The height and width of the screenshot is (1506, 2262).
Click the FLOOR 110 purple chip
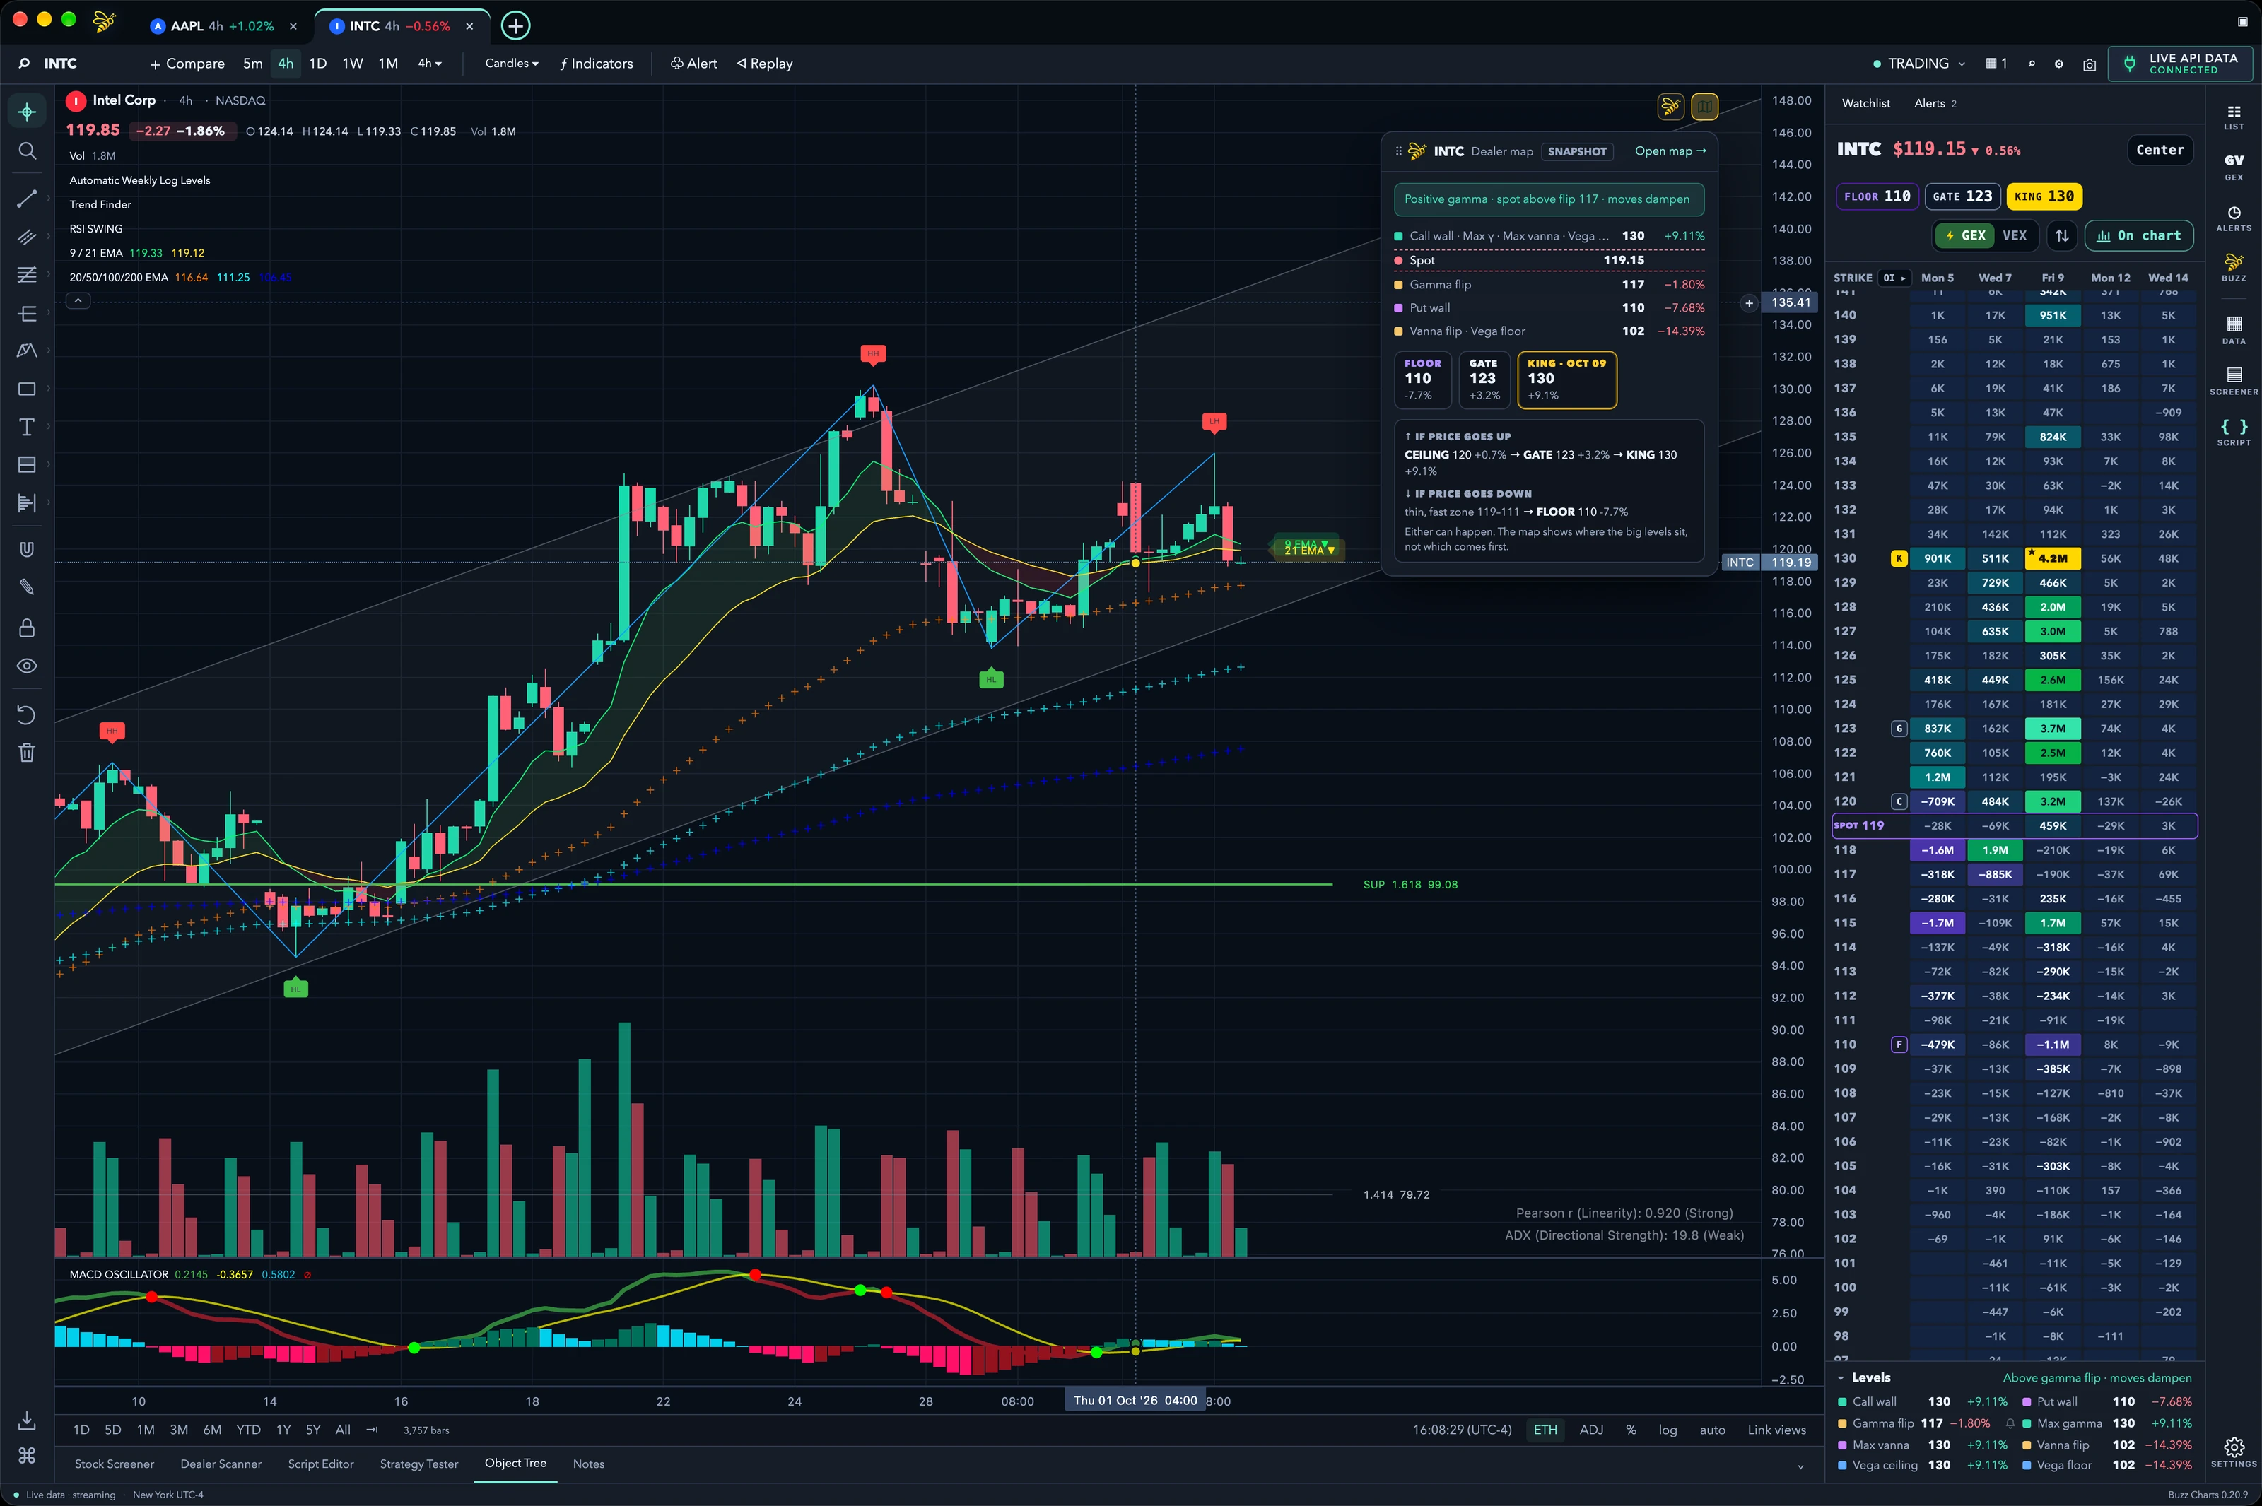click(x=1877, y=196)
